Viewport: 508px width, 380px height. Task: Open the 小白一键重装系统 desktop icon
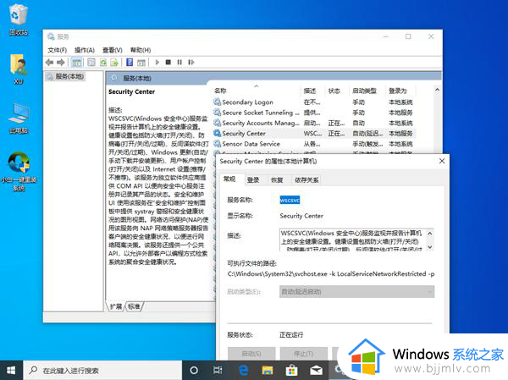click(x=19, y=172)
